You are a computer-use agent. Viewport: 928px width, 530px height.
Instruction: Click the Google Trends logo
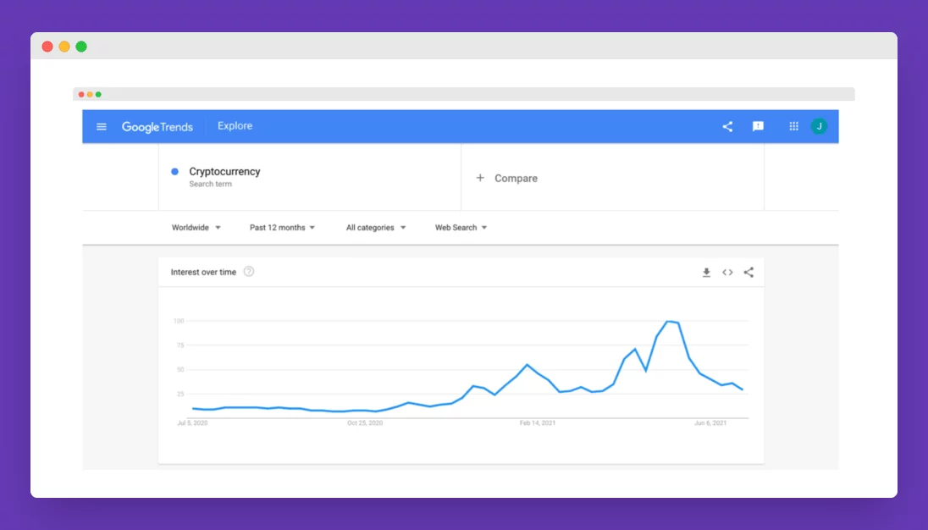pyautogui.click(x=157, y=125)
